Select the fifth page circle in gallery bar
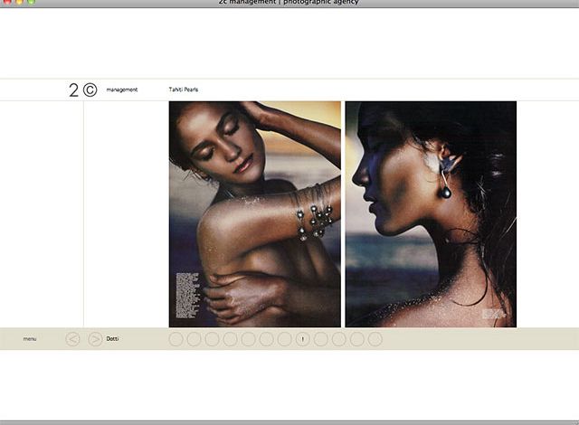This screenshot has width=579, height=425. (249, 339)
